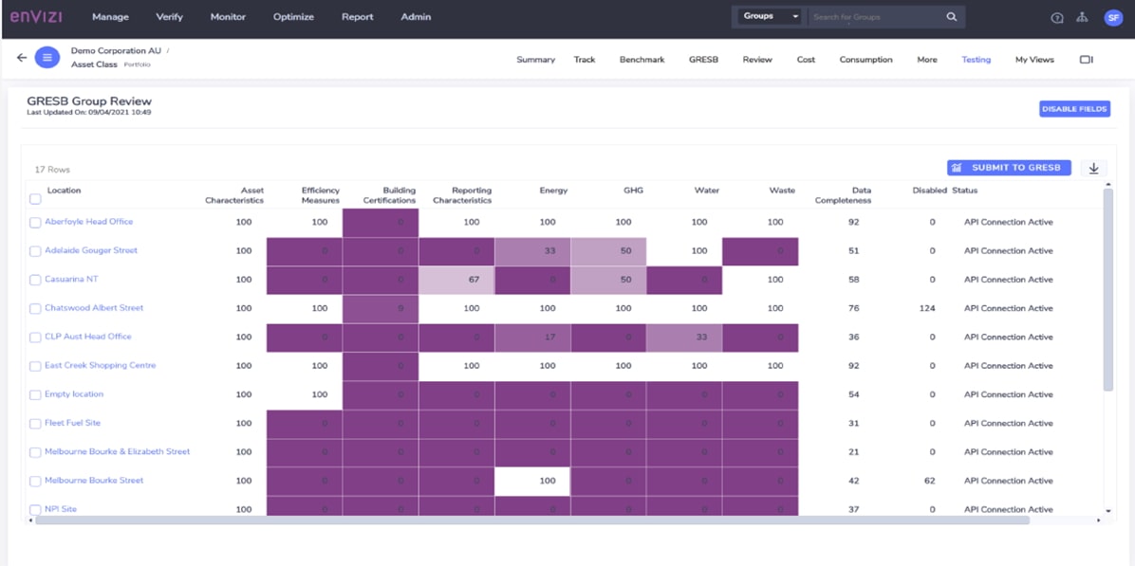The width and height of the screenshot is (1135, 566).
Task: Open the Consumption tab
Action: [x=865, y=60]
